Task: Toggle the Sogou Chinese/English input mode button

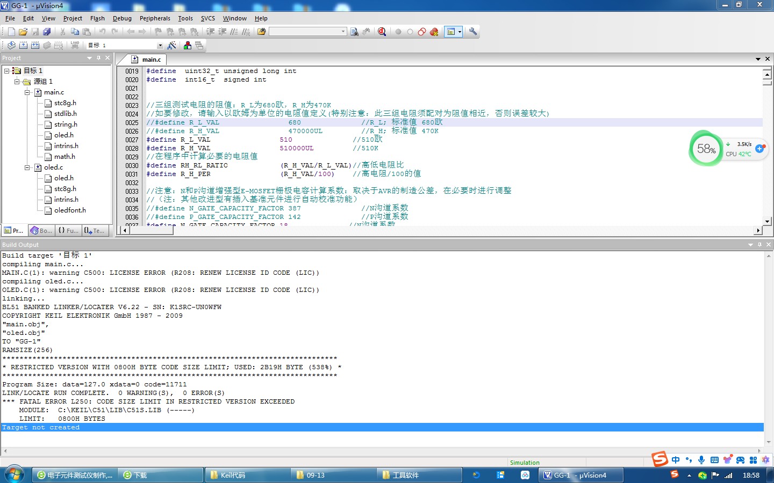Action: 676,460
